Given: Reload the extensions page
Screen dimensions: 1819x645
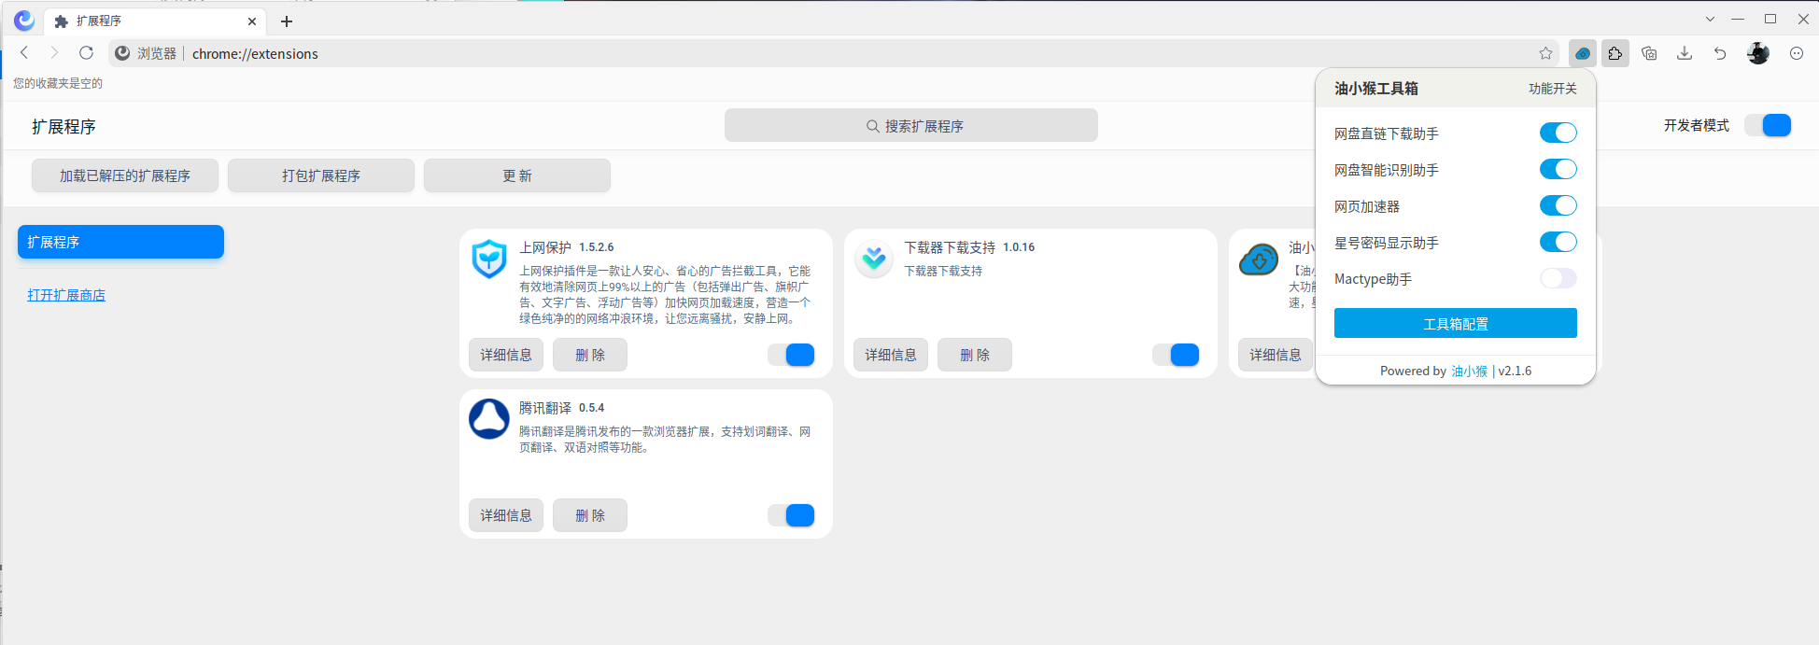Looking at the screenshot, I should (x=86, y=53).
